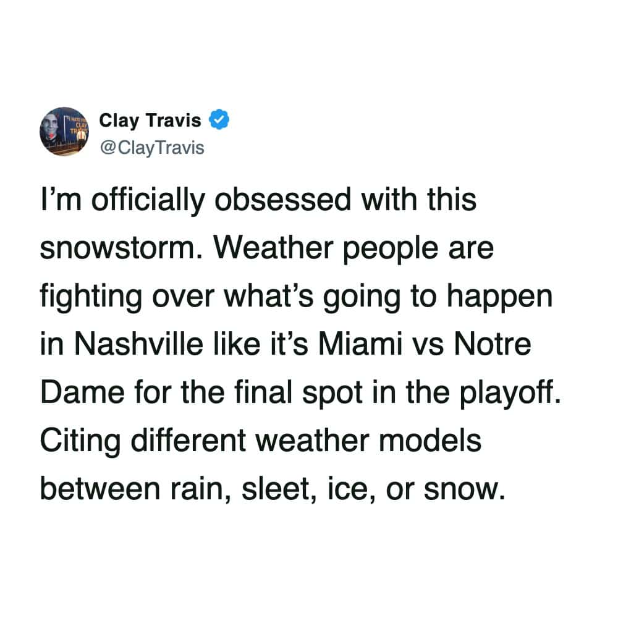Click the Clay Travis display name

pos(150,120)
